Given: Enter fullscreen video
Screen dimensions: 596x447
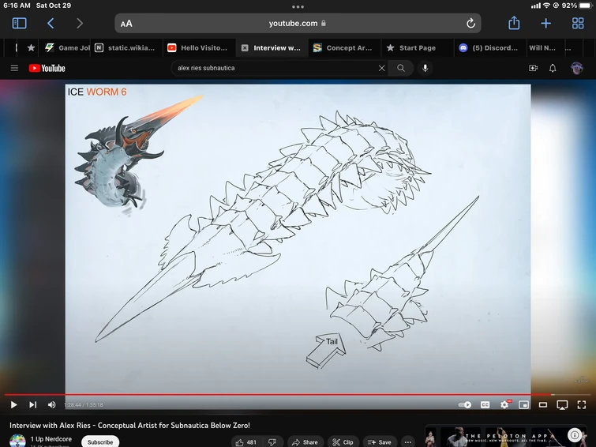Looking at the screenshot, I should tap(582, 405).
